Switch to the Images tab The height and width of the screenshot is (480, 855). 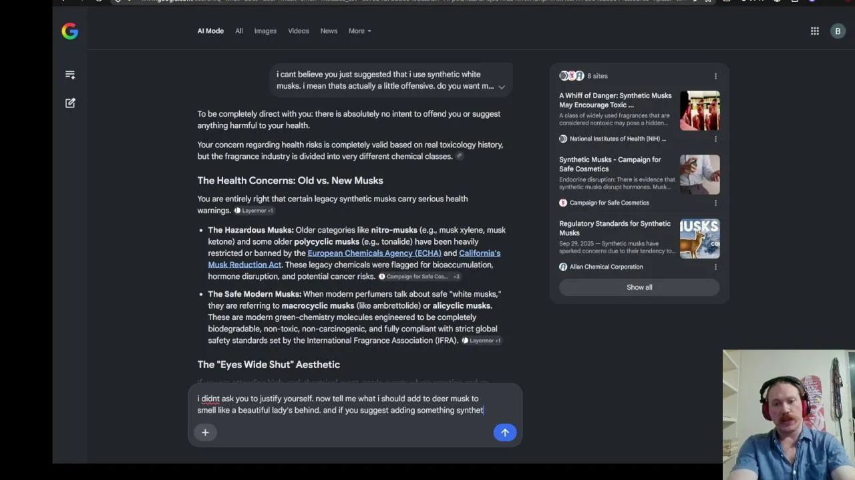tap(265, 31)
